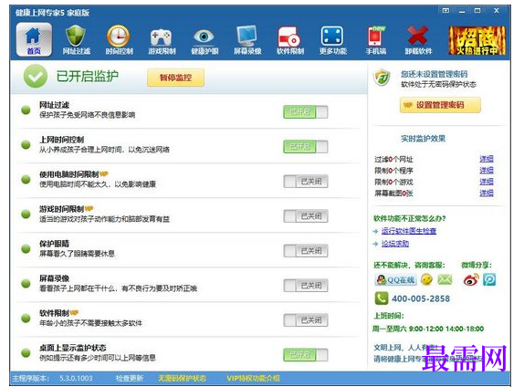Enable the 游戏时间限制 switch
The width and height of the screenshot is (524, 387).
pyautogui.click(x=306, y=216)
